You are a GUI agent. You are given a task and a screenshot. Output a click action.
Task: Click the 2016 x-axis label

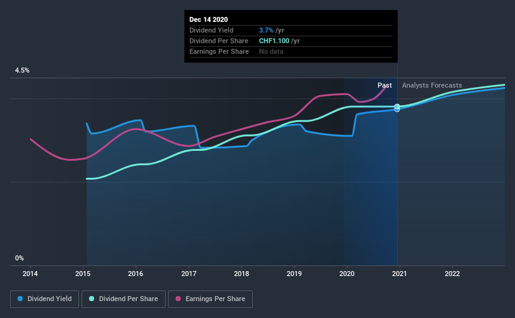[x=135, y=274]
